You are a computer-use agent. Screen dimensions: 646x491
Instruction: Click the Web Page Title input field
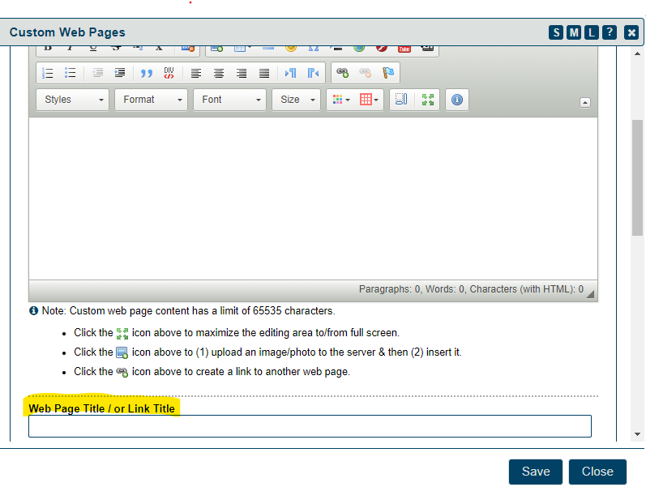coord(310,426)
